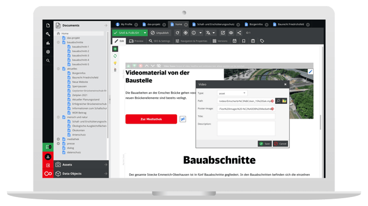Screen dimensions: 368x206
Task: Switch to the das-projekt tab
Action: [x=154, y=24]
